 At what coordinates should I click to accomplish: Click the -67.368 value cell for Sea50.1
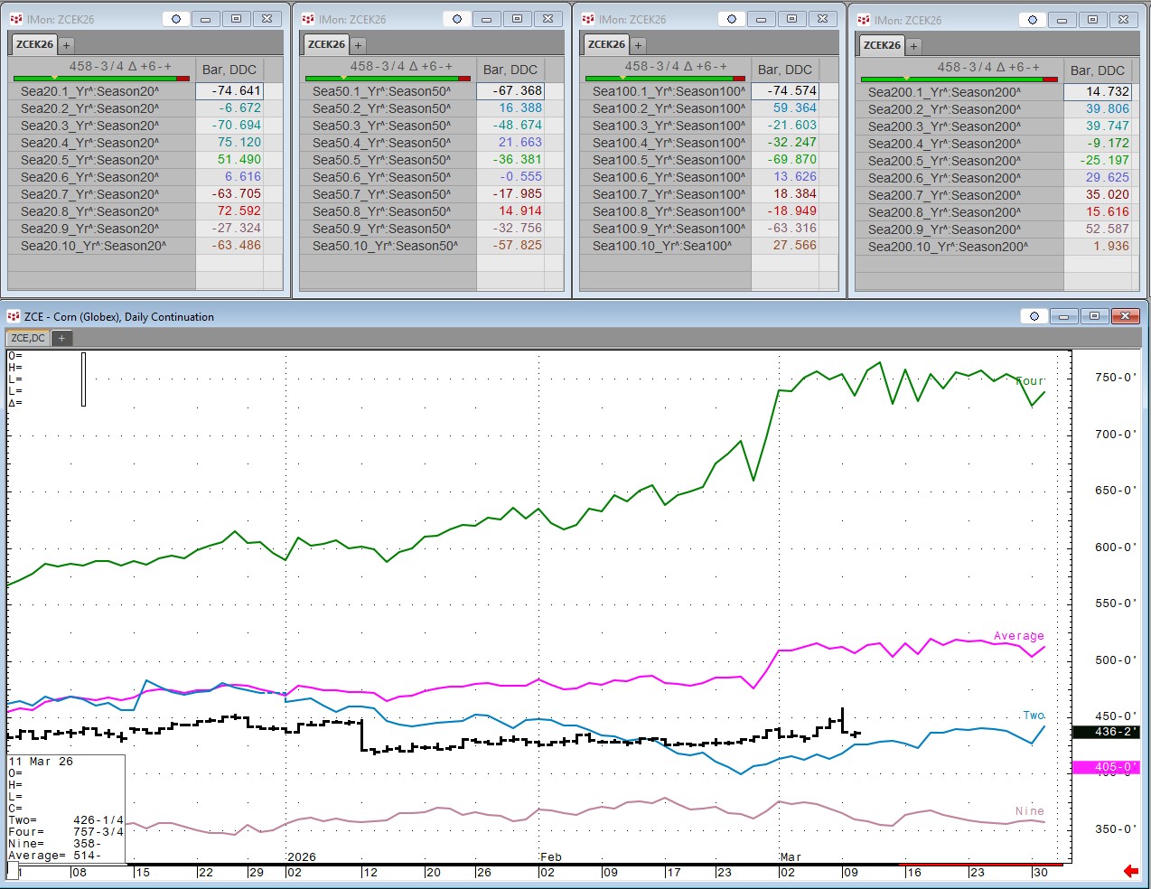pos(510,91)
